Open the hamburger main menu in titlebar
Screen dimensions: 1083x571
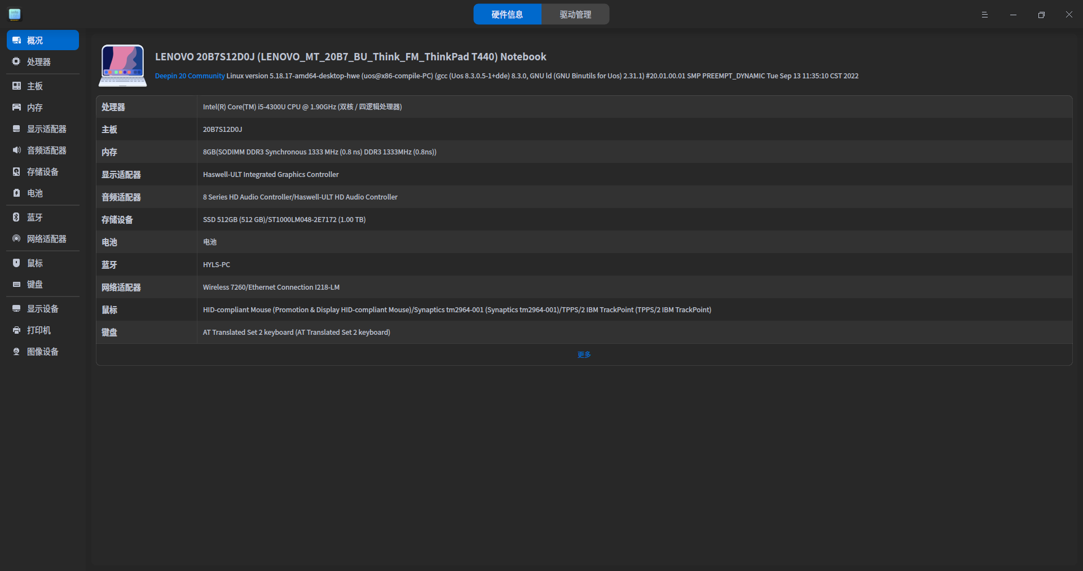pos(984,15)
